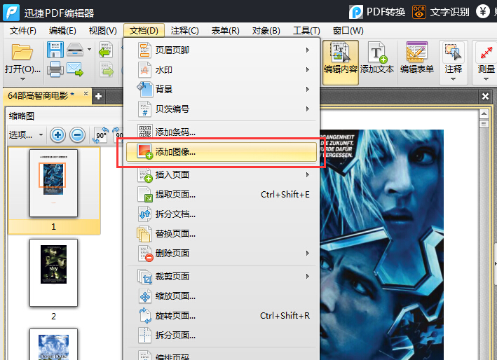Click the zoom out minus thumbnail icon
The image size is (497, 360).
click(x=78, y=135)
